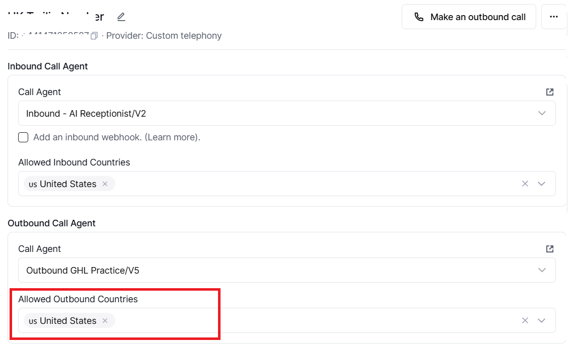Clear all Allowed Inbound Countries selections
The width and height of the screenshot is (578, 345).
525,184
